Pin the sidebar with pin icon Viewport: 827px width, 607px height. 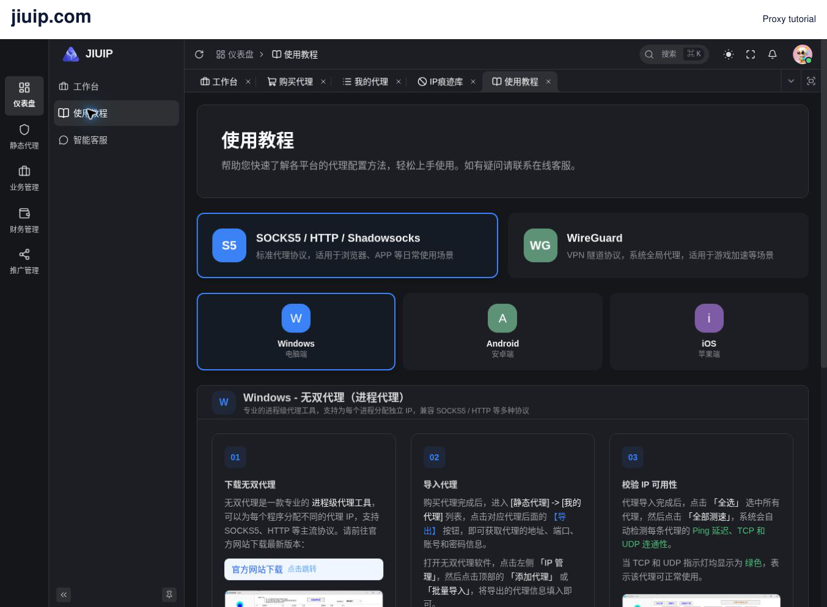click(169, 595)
